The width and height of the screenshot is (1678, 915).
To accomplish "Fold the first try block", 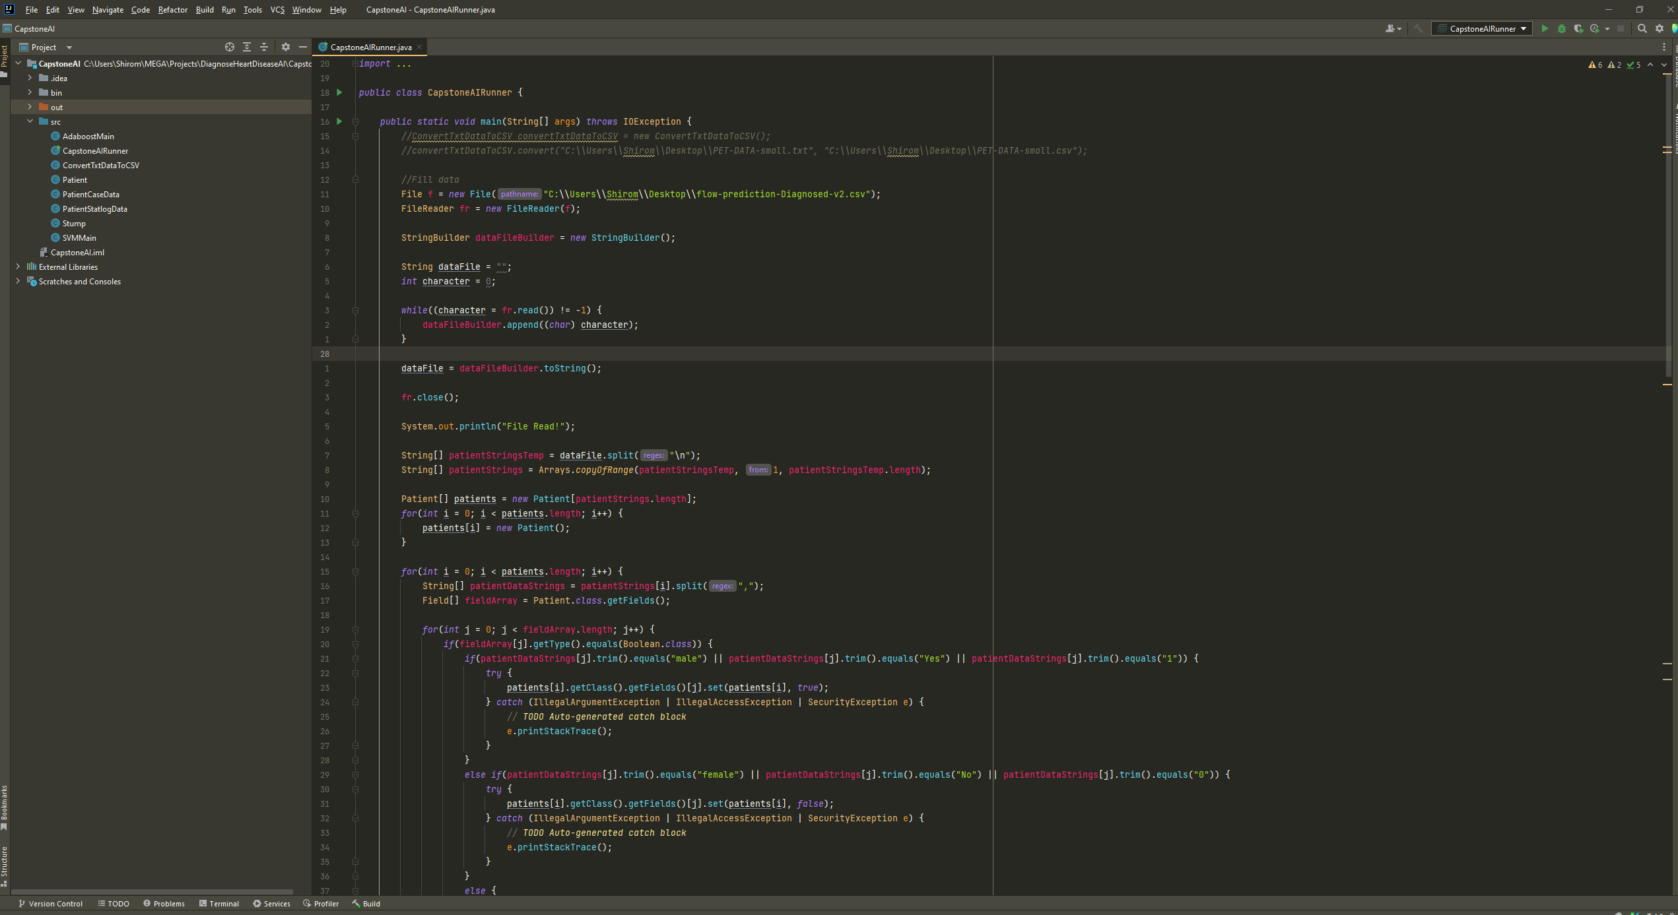I will point(355,673).
